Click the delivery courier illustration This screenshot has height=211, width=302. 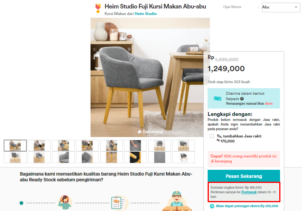[177, 201]
